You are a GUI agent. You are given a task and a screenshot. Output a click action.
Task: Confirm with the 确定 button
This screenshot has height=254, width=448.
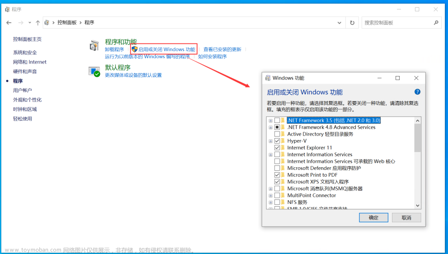(x=374, y=217)
